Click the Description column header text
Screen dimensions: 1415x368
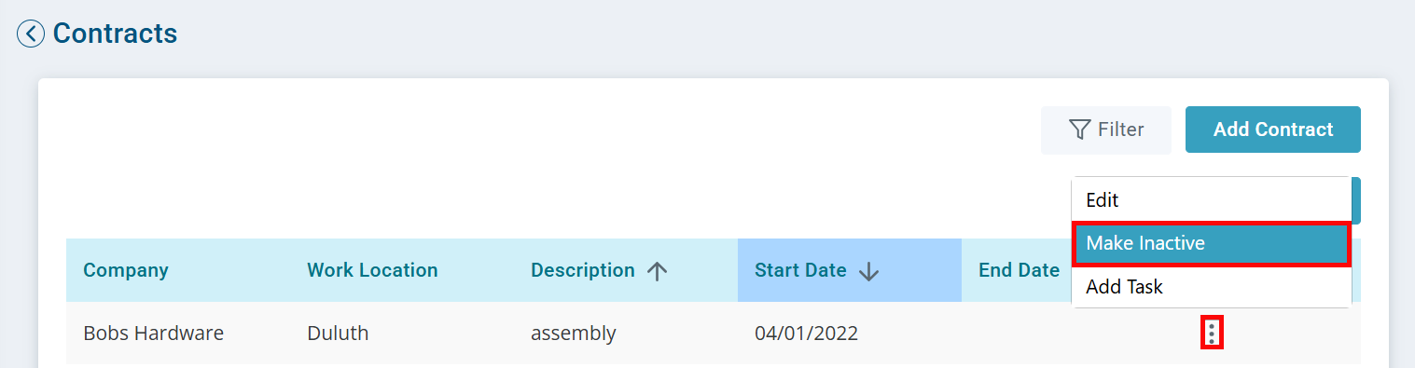(x=583, y=270)
